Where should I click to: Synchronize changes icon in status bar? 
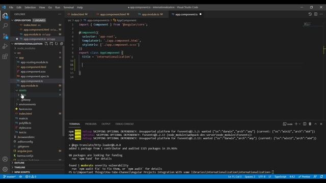click(20, 177)
